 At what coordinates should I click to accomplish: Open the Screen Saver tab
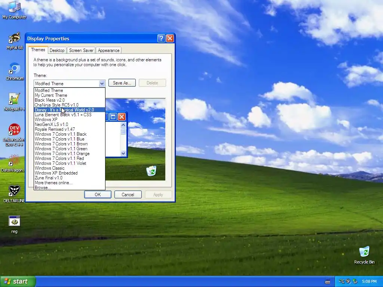tap(81, 50)
